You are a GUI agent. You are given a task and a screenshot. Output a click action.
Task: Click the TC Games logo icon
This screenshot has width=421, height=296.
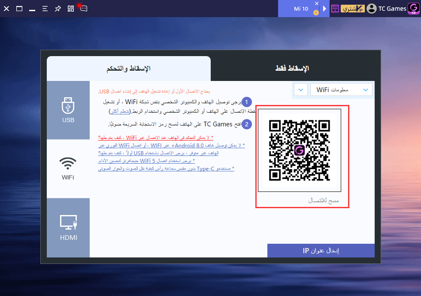(x=414, y=8)
